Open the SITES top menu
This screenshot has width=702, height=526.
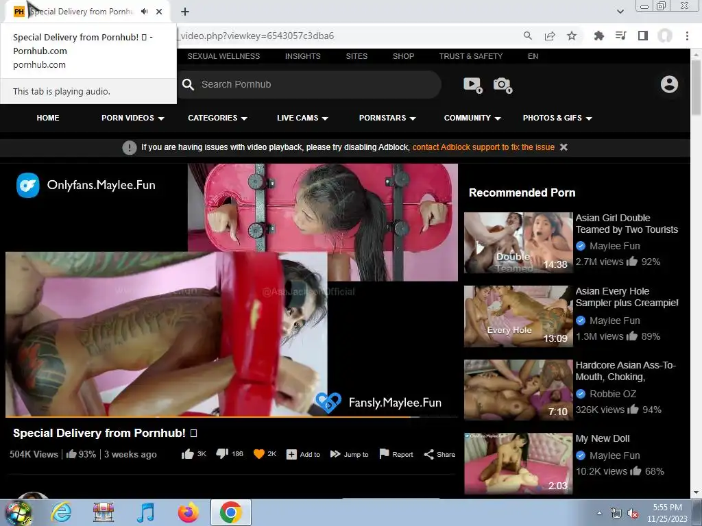pyautogui.click(x=356, y=56)
